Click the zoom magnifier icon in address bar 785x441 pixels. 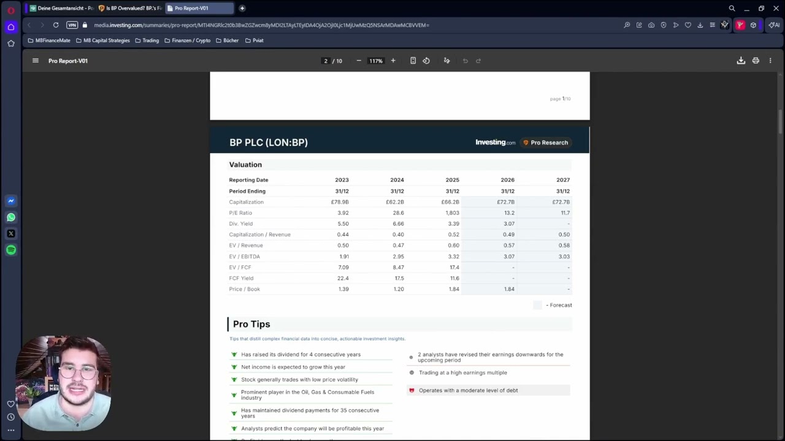(627, 25)
